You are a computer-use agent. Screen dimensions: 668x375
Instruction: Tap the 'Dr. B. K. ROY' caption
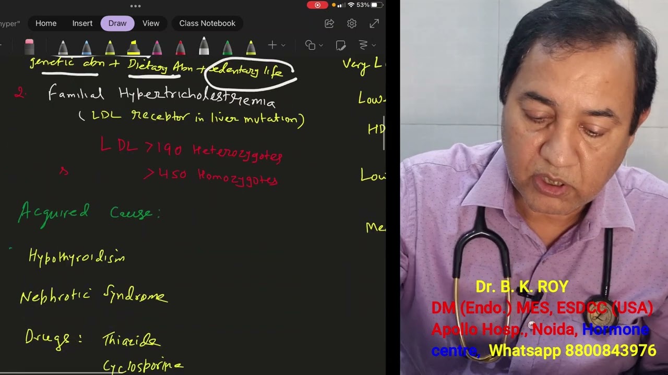point(522,286)
